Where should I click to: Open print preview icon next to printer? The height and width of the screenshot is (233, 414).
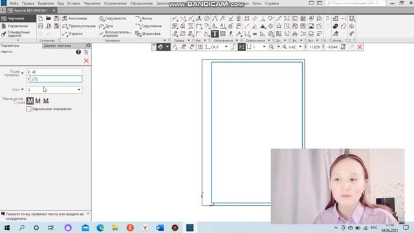49,26
